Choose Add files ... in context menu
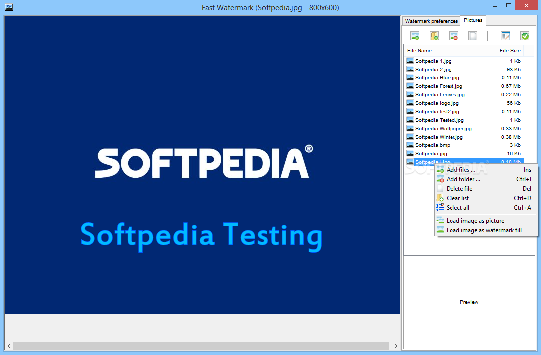This screenshot has height=355, width=541. 485,170
